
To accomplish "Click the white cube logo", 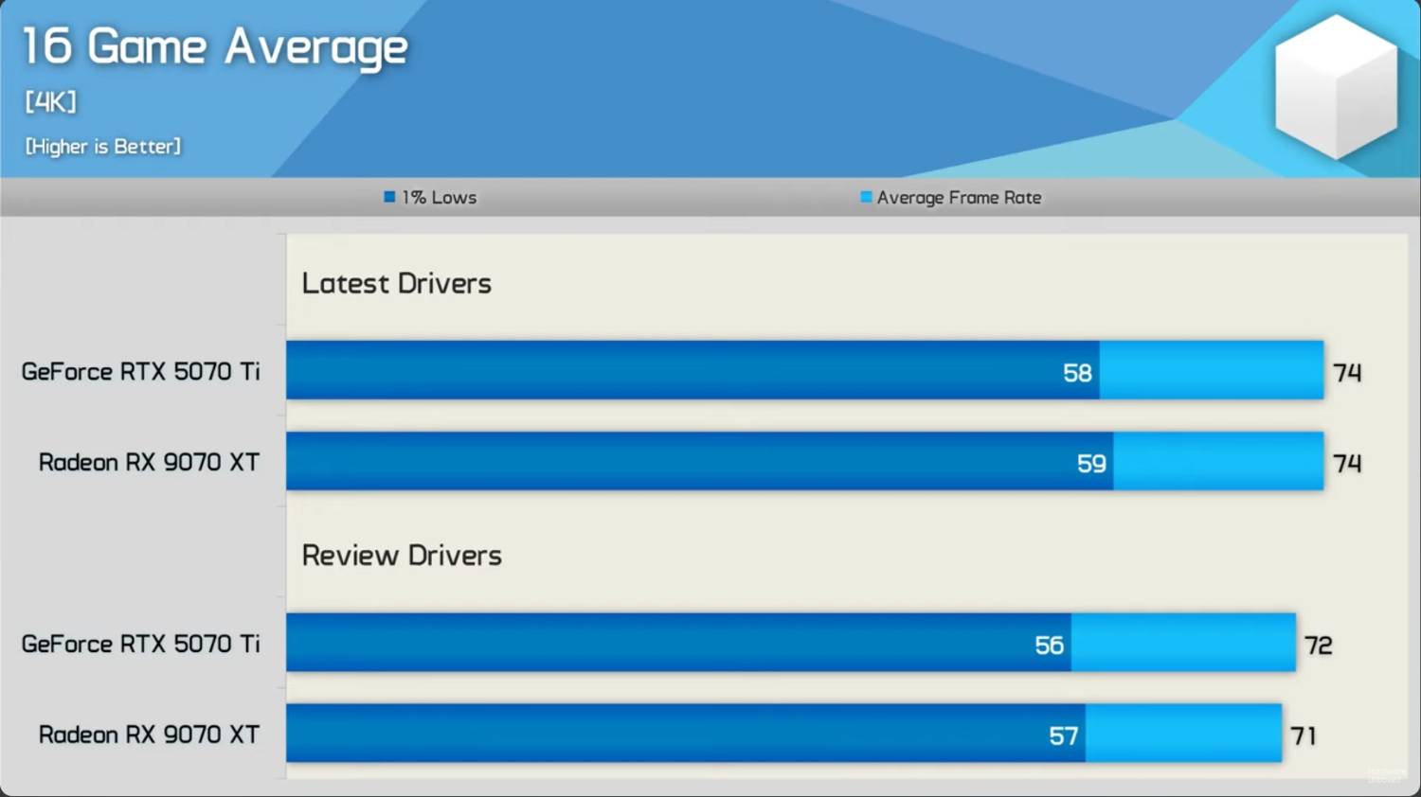I will (x=1336, y=86).
